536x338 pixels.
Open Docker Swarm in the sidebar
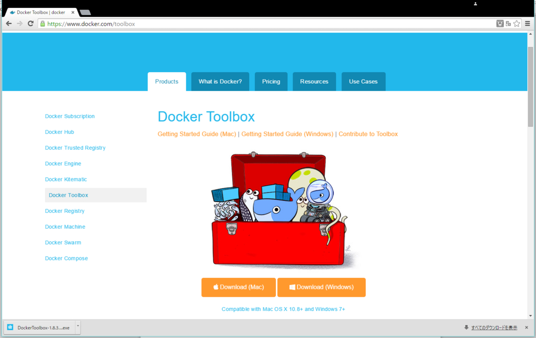pyautogui.click(x=63, y=242)
